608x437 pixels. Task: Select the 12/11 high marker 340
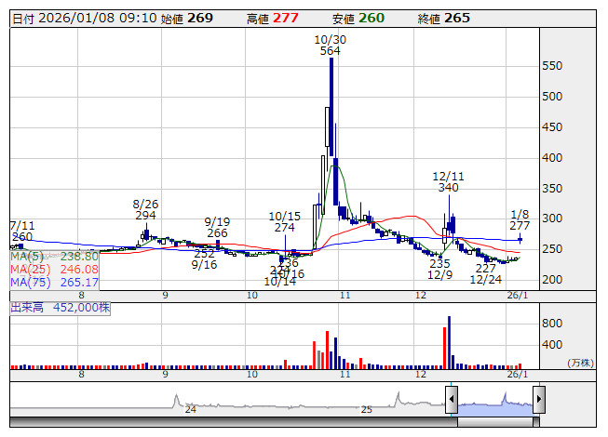(448, 188)
